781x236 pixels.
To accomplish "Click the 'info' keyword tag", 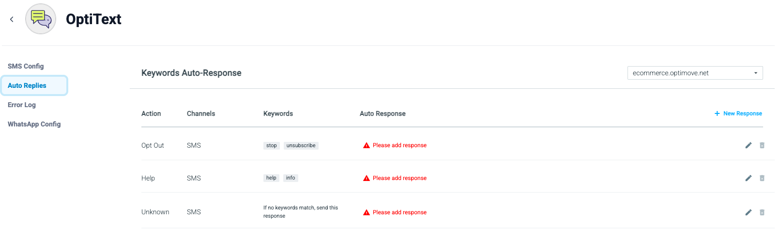I will [x=291, y=178].
